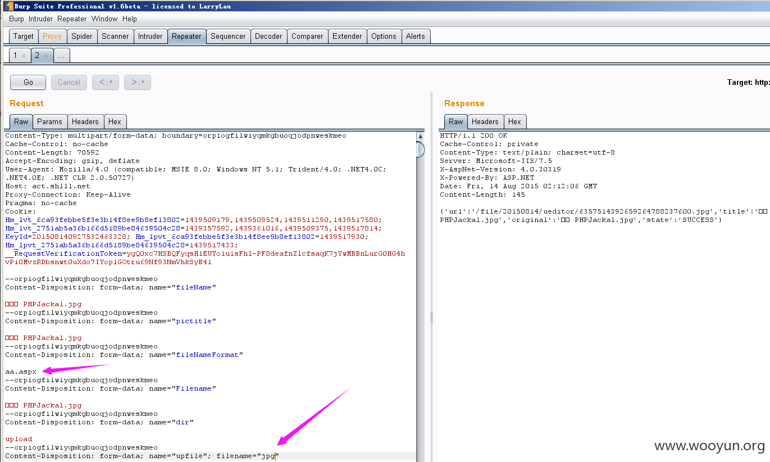This screenshot has height=462, width=770.
Task: Switch to the Decoder tab
Action: [x=268, y=36]
